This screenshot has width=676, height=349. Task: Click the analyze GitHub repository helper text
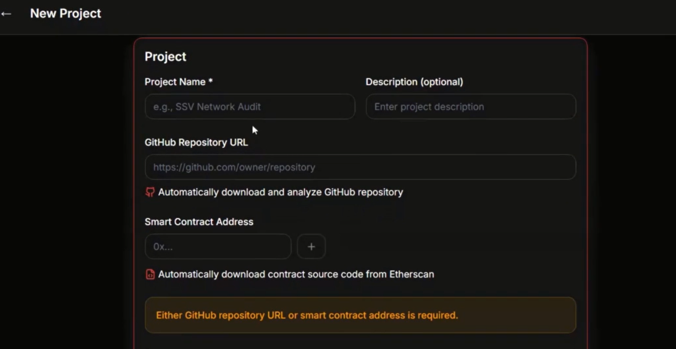coord(280,192)
